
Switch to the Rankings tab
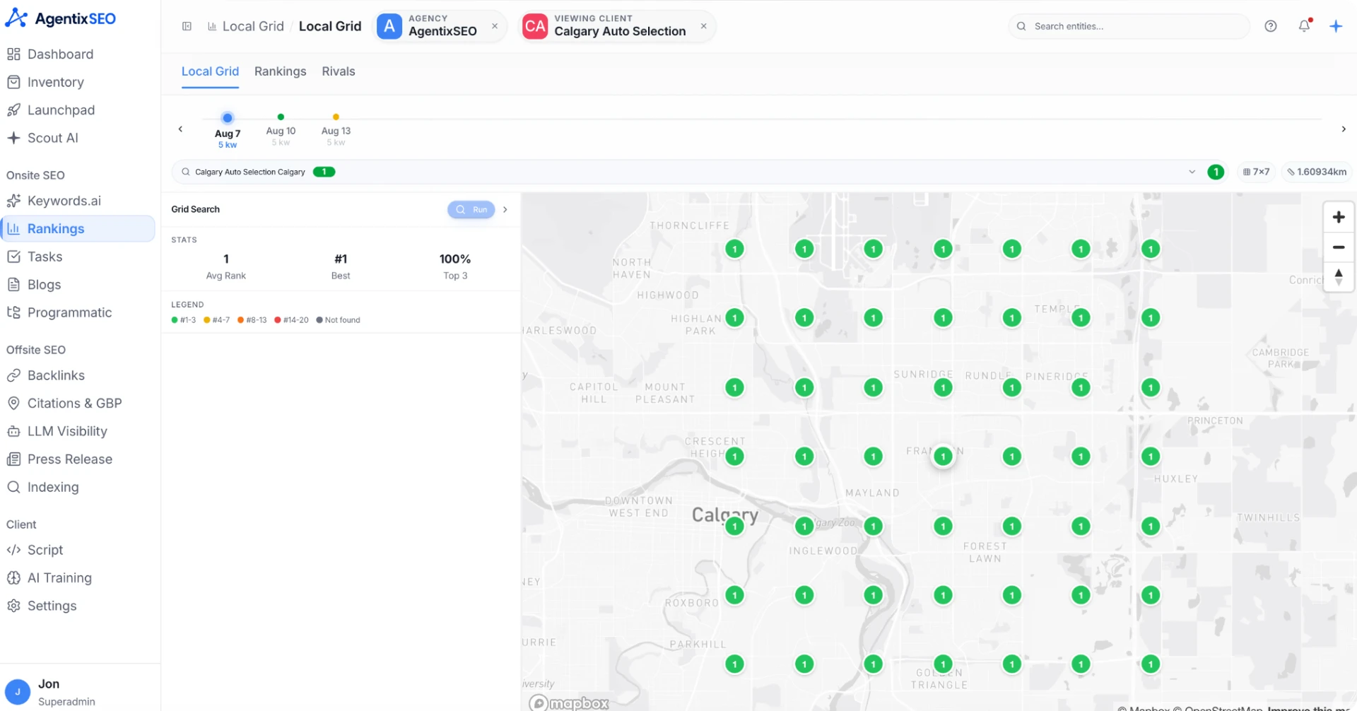[x=281, y=71]
